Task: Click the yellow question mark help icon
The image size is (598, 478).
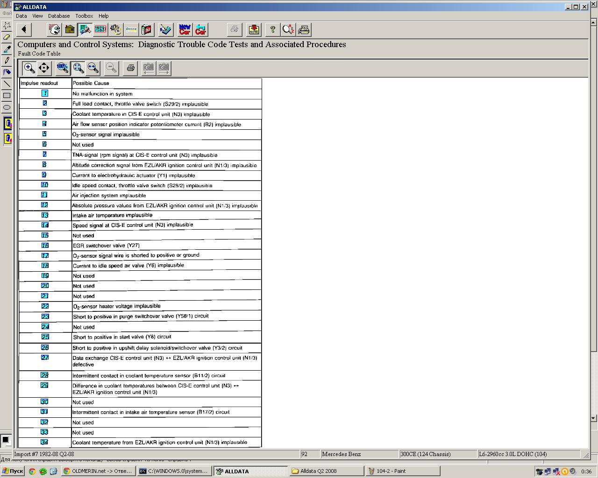Action: coord(273,29)
